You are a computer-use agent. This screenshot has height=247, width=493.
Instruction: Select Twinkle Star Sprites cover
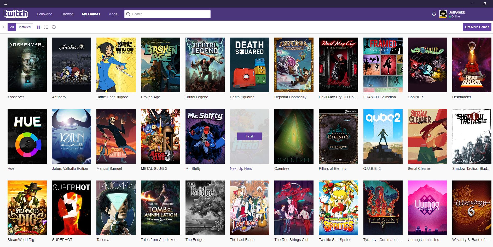pos(338,208)
